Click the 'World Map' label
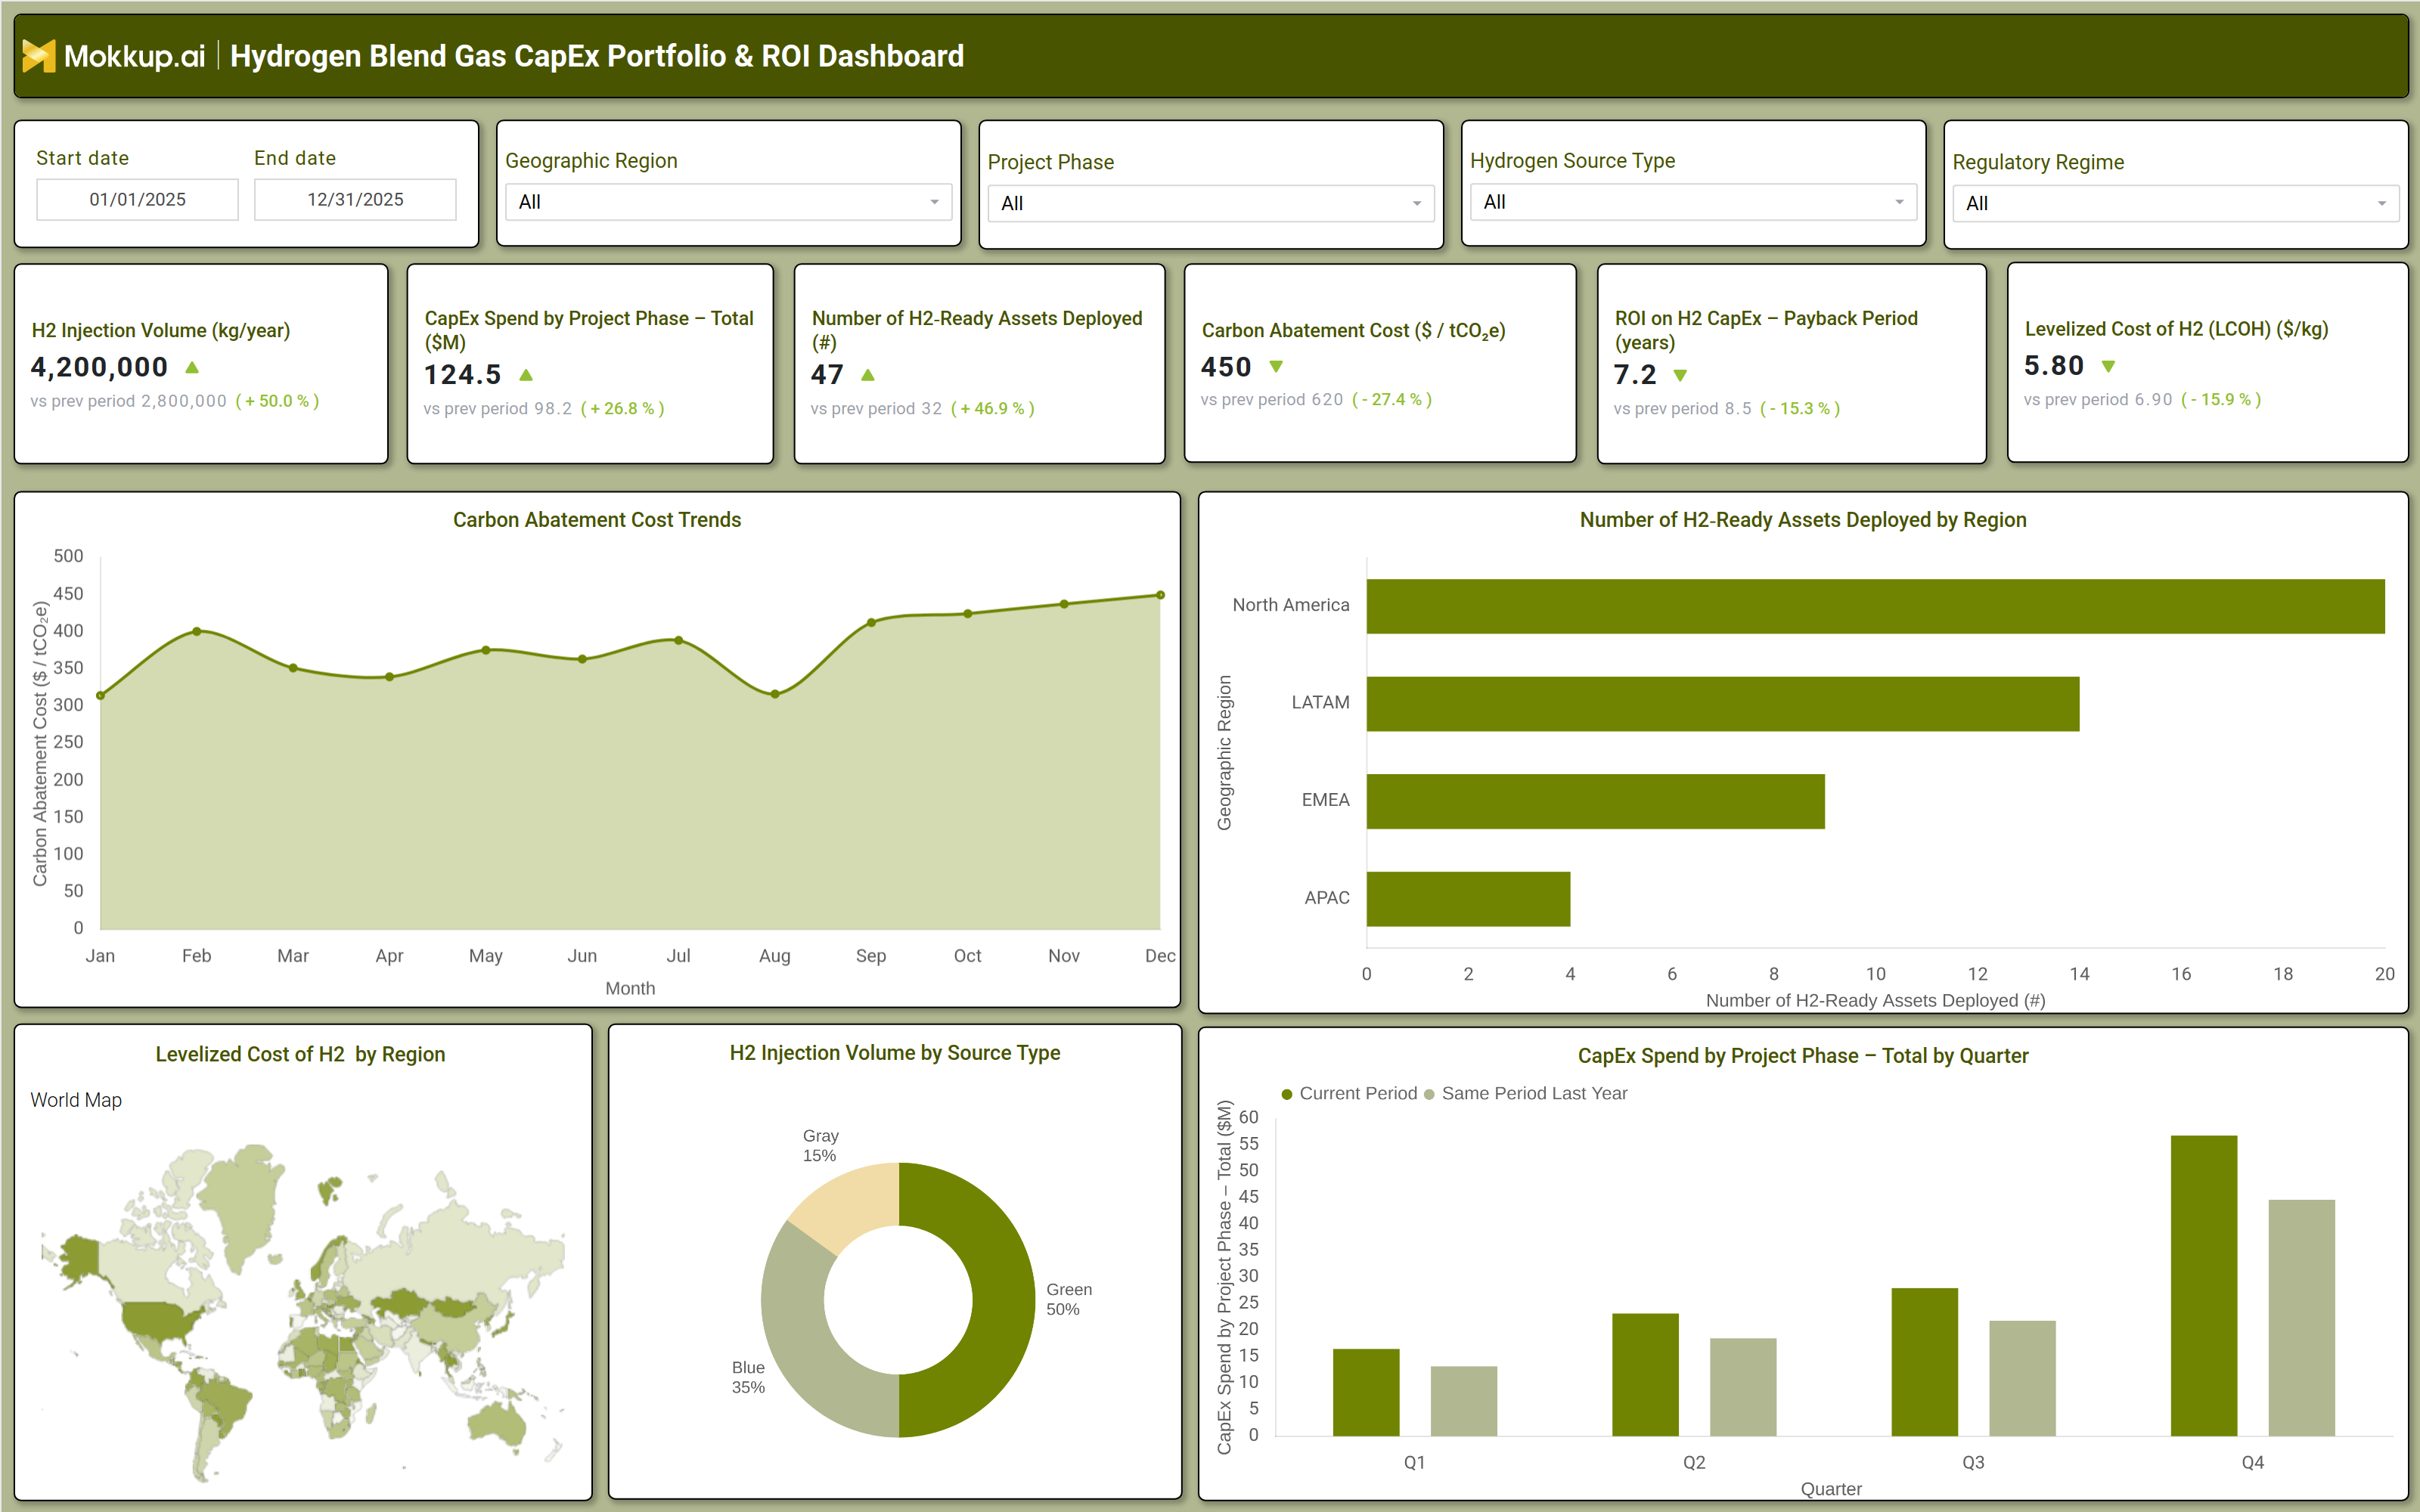 pyautogui.click(x=76, y=1100)
